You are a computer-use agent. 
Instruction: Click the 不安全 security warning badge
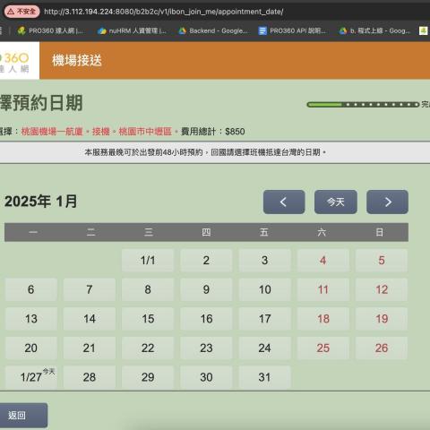point(22,12)
